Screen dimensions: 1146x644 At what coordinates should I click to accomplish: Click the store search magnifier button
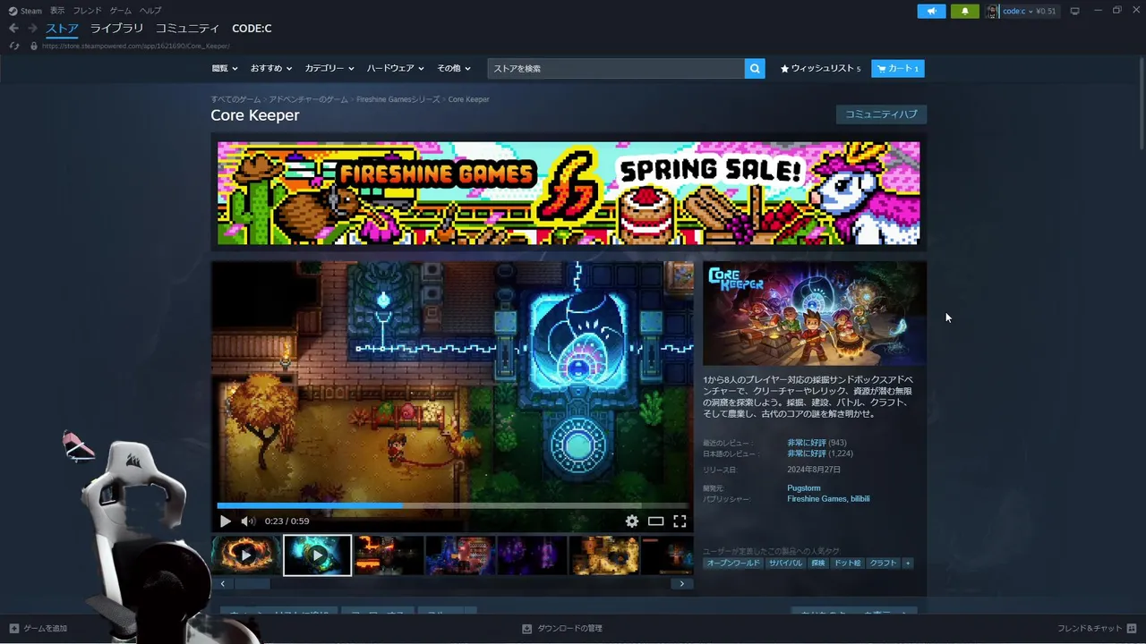755,68
